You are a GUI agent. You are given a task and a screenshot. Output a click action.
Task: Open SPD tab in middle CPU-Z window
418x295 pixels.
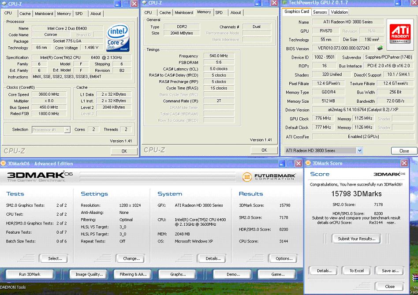219,12
